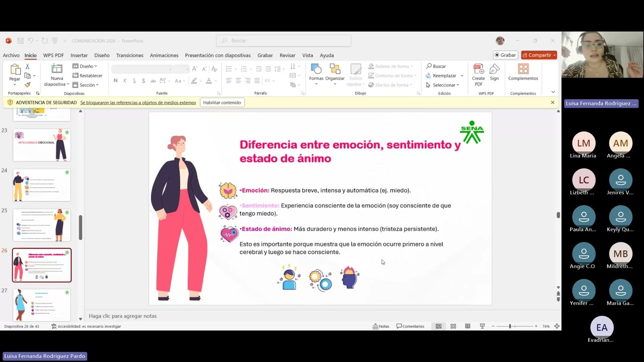The width and height of the screenshot is (644, 362).
Task: Click the notes field to add notes
Action: pos(322,316)
